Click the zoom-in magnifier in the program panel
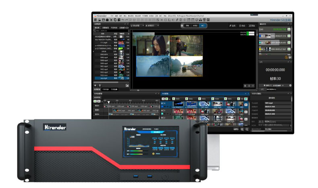 click(242, 129)
